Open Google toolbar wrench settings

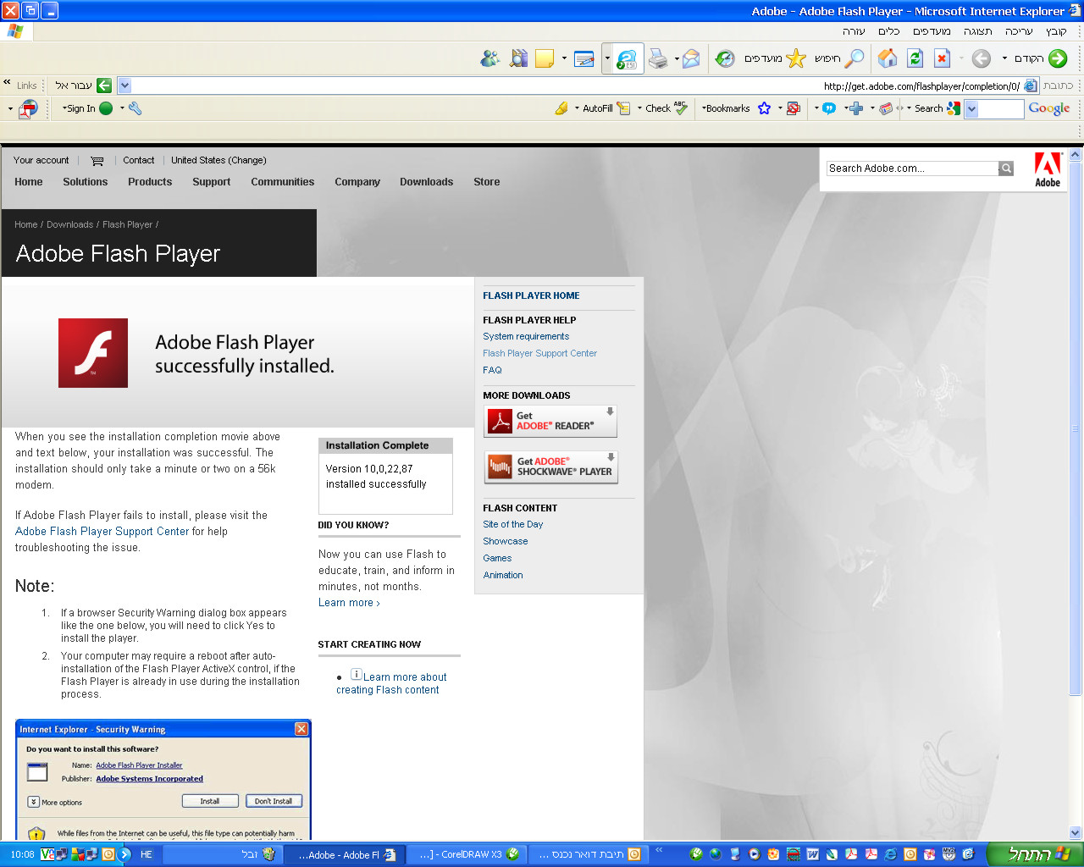pyautogui.click(x=135, y=108)
